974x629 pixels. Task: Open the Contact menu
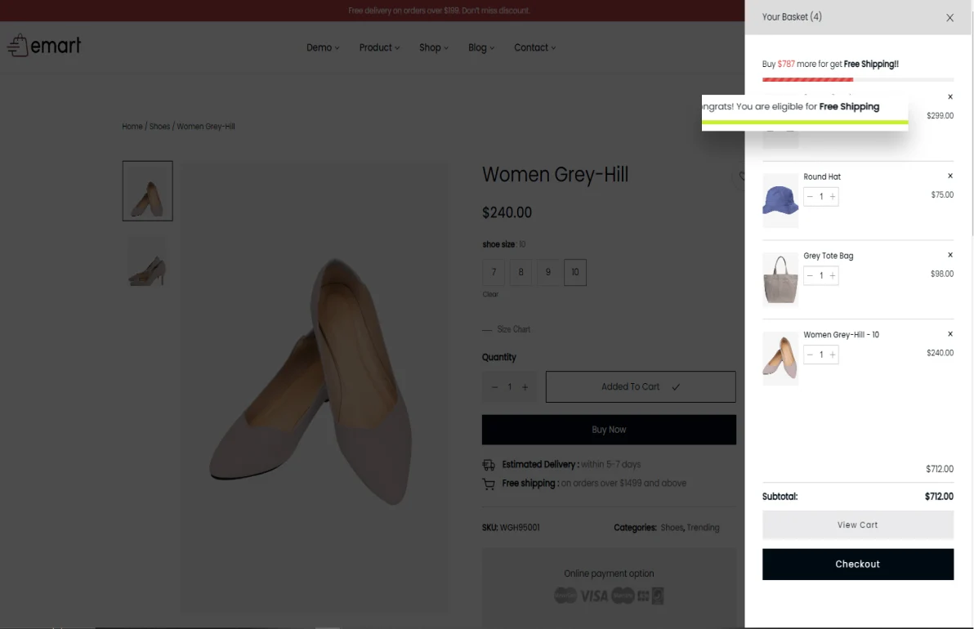tap(534, 47)
